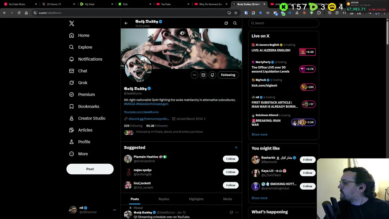The image size is (389, 219).
Task: Join Al Jazeera English live +6.4K
Action: [x=308, y=52]
